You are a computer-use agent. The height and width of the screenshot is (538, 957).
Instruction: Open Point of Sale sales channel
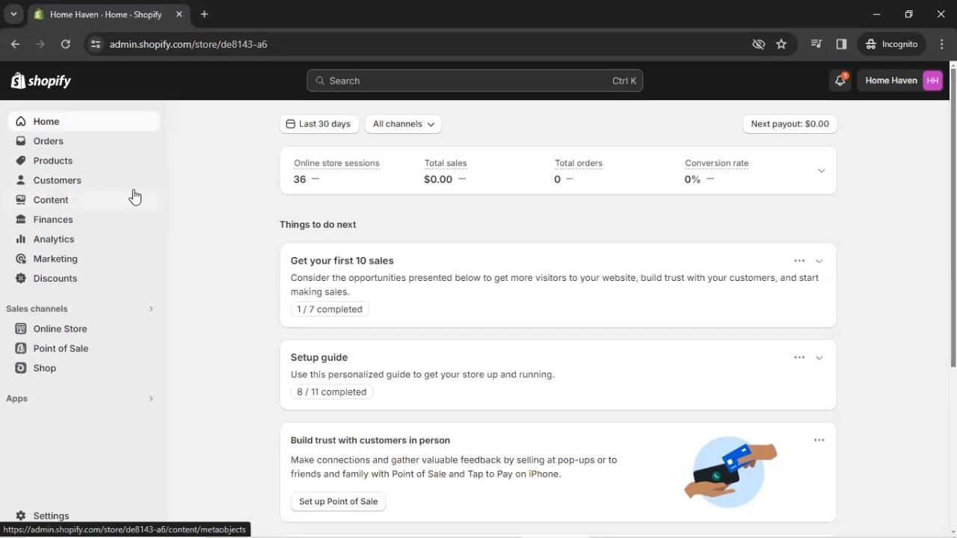[x=61, y=348]
